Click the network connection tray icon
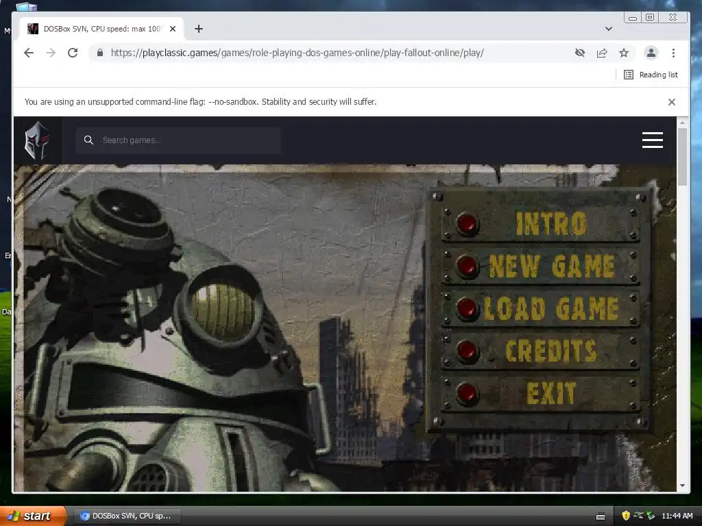The width and height of the screenshot is (702, 526). [638, 516]
